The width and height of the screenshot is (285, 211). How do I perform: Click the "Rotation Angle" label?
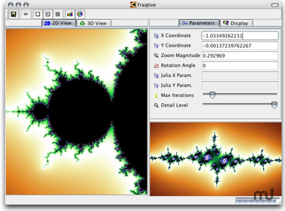(x=178, y=66)
